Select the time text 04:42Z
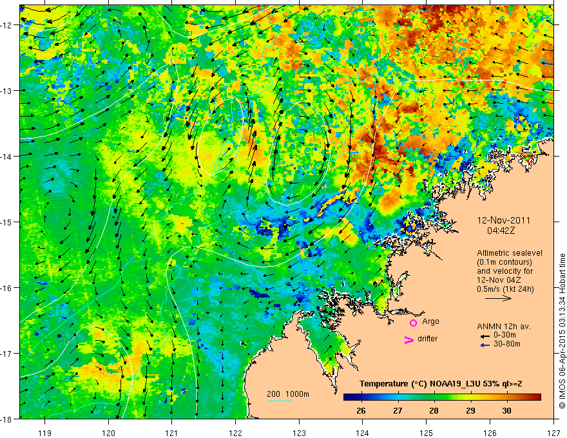The height and width of the screenshot is (438, 567). pyautogui.click(x=501, y=231)
